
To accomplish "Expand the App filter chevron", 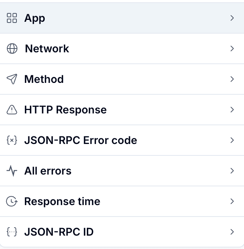I will (x=232, y=18).
